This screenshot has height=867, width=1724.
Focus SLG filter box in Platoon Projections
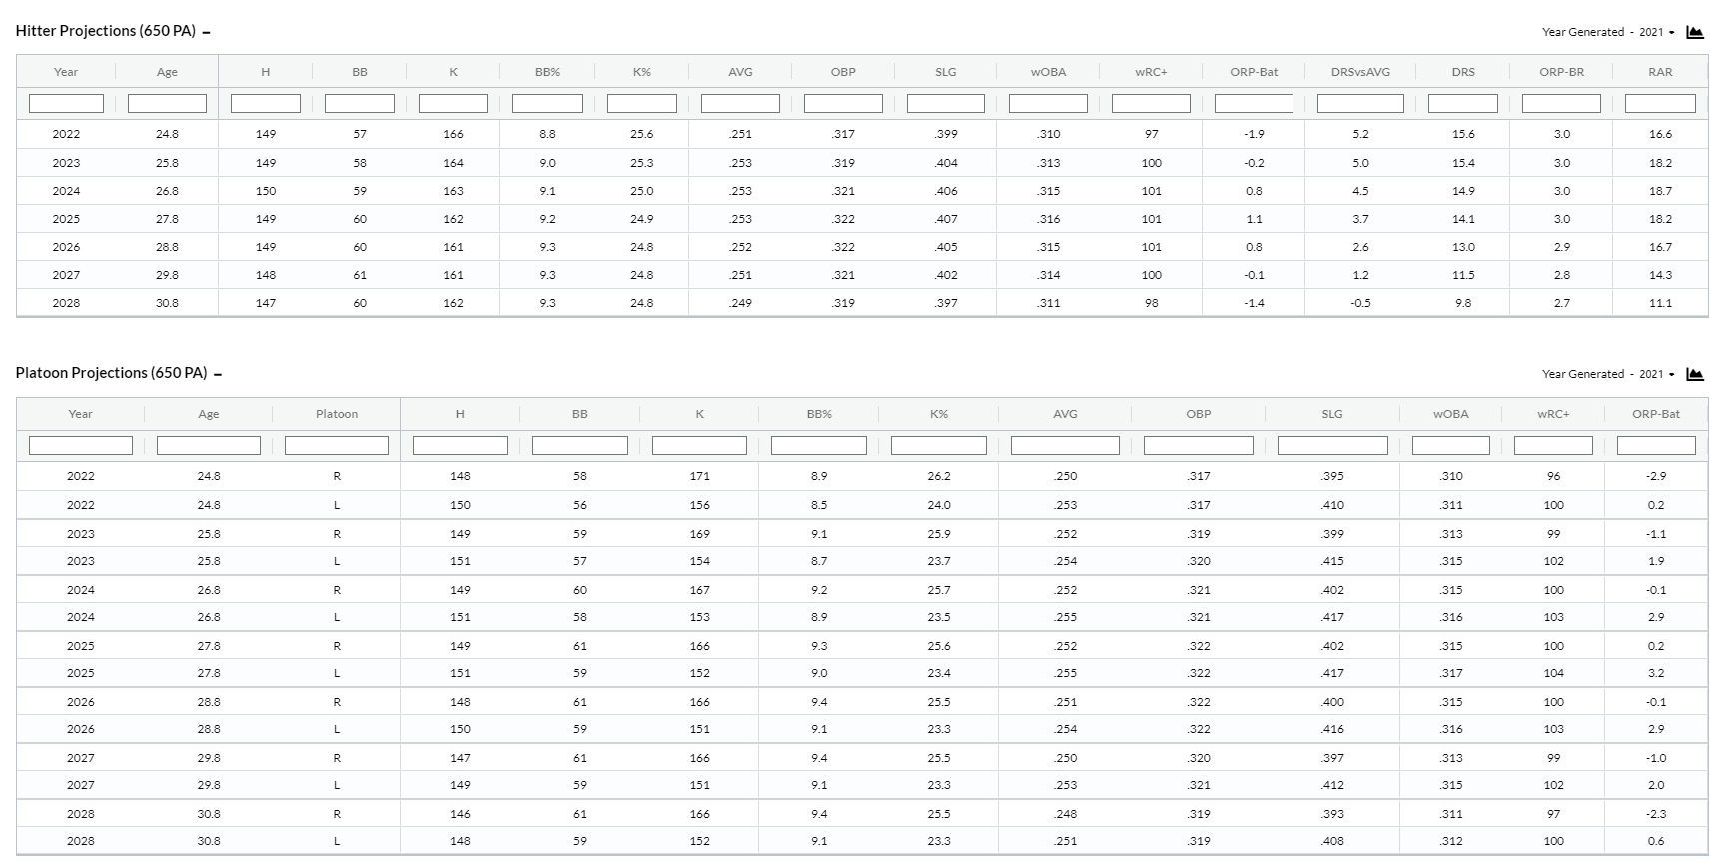click(1332, 445)
